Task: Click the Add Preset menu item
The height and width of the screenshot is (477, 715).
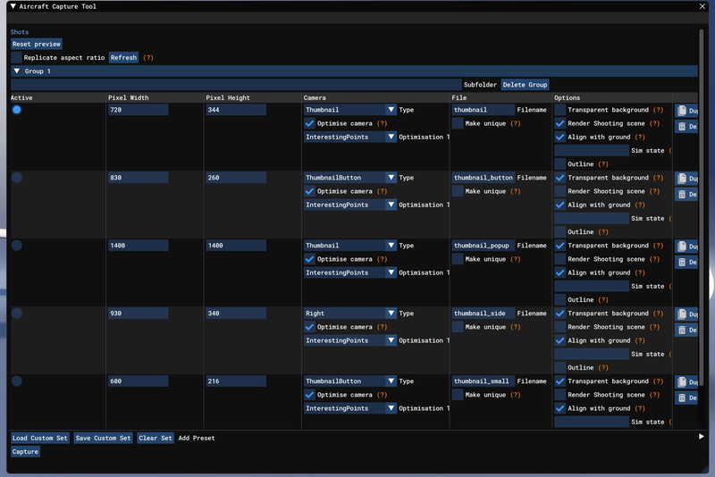Action: pyautogui.click(x=197, y=439)
